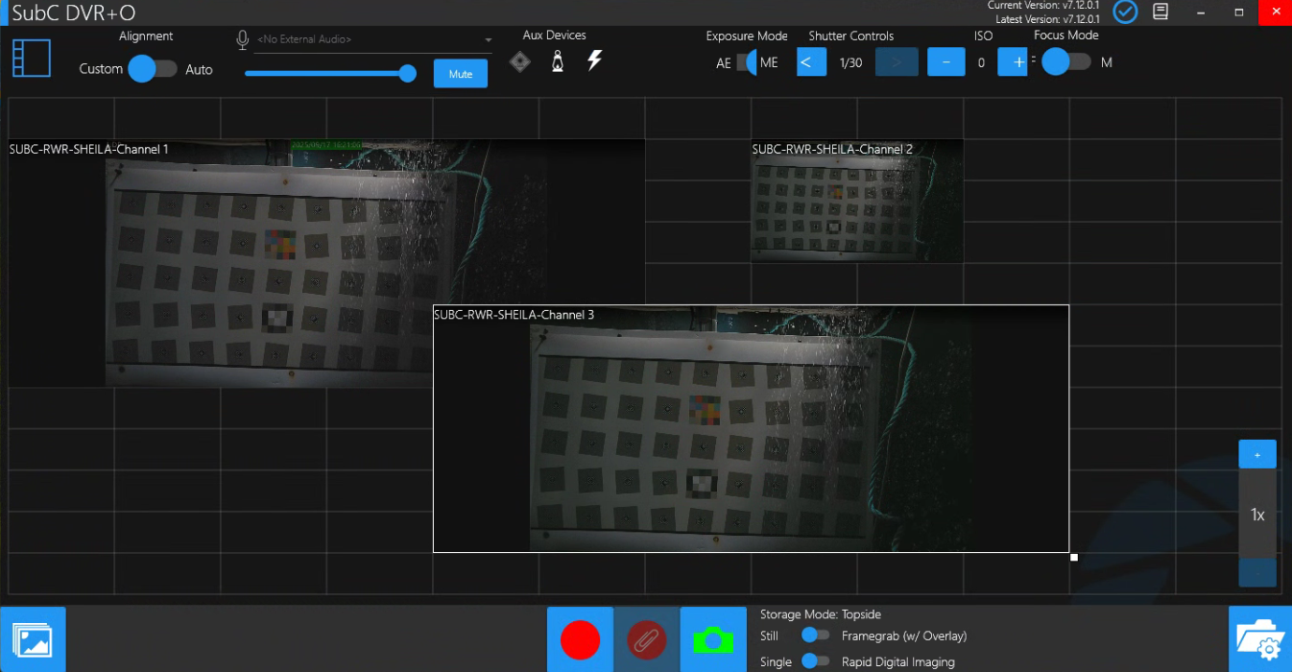1292x672 pixels.
Task: Select the Channel 2 video feed
Action: 856,202
